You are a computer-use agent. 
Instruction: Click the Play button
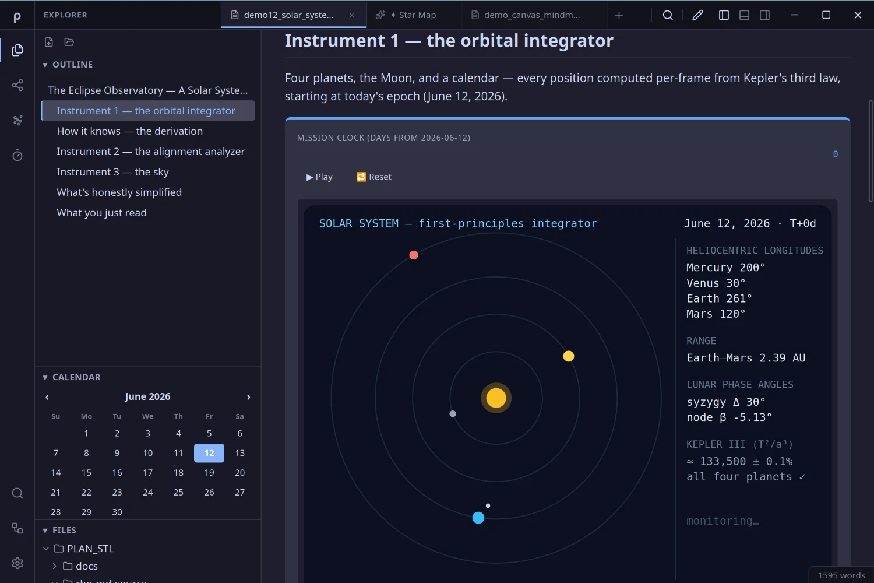click(x=319, y=177)
